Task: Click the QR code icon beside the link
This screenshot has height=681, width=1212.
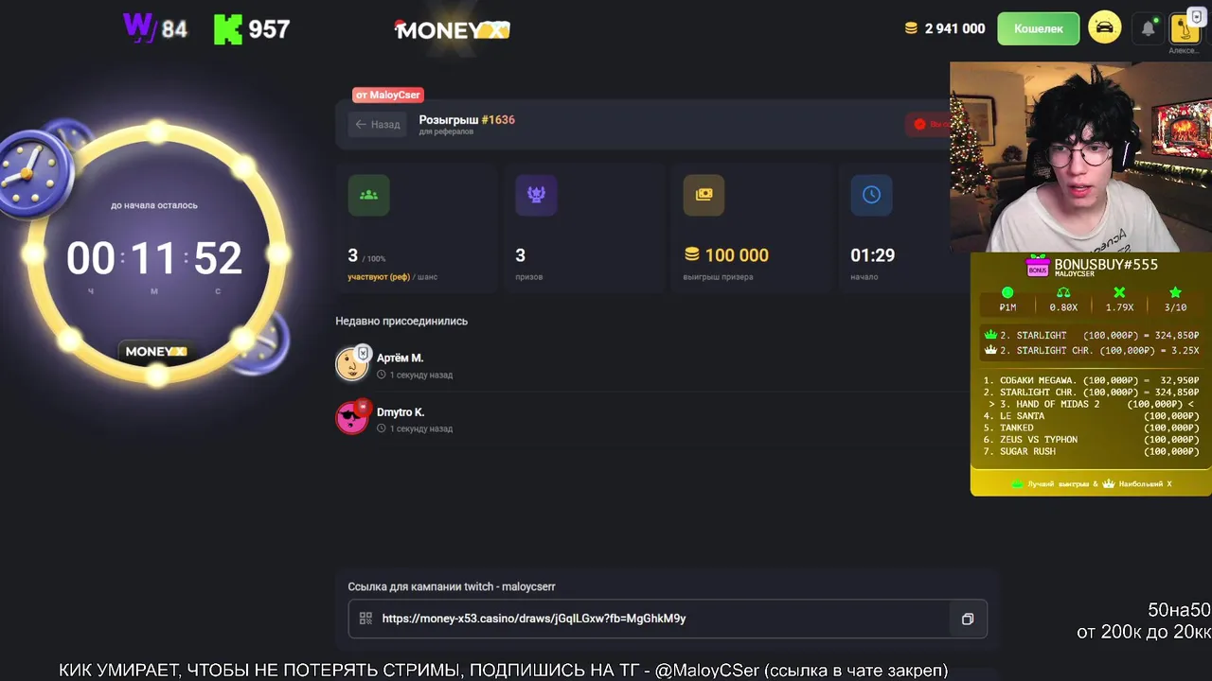Action: 365,619
